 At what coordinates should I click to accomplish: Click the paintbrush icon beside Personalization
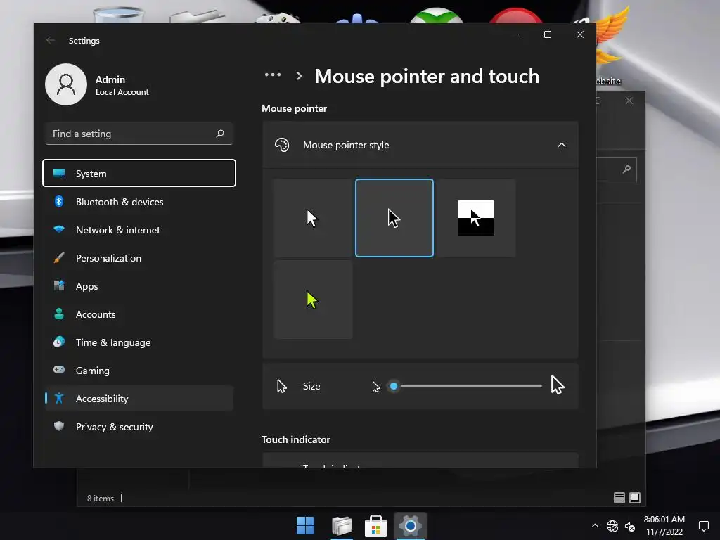click(x=59, y=257)
